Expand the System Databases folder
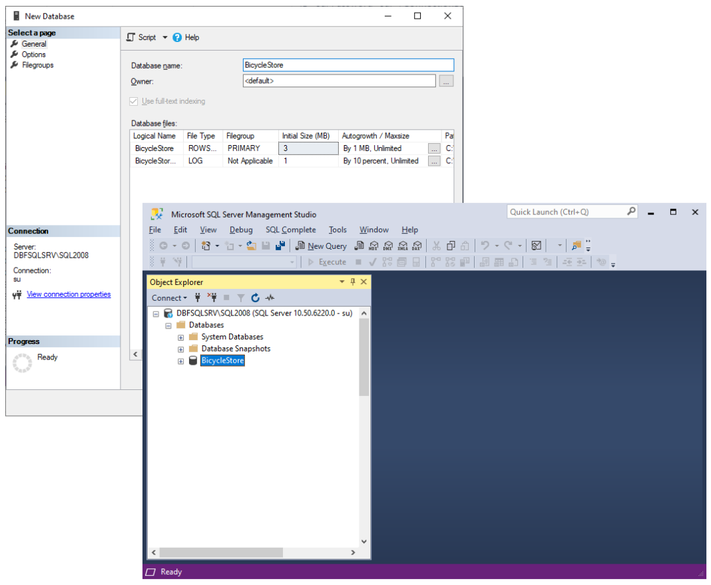This screenshot has width=711, height=585. point(180,337)
